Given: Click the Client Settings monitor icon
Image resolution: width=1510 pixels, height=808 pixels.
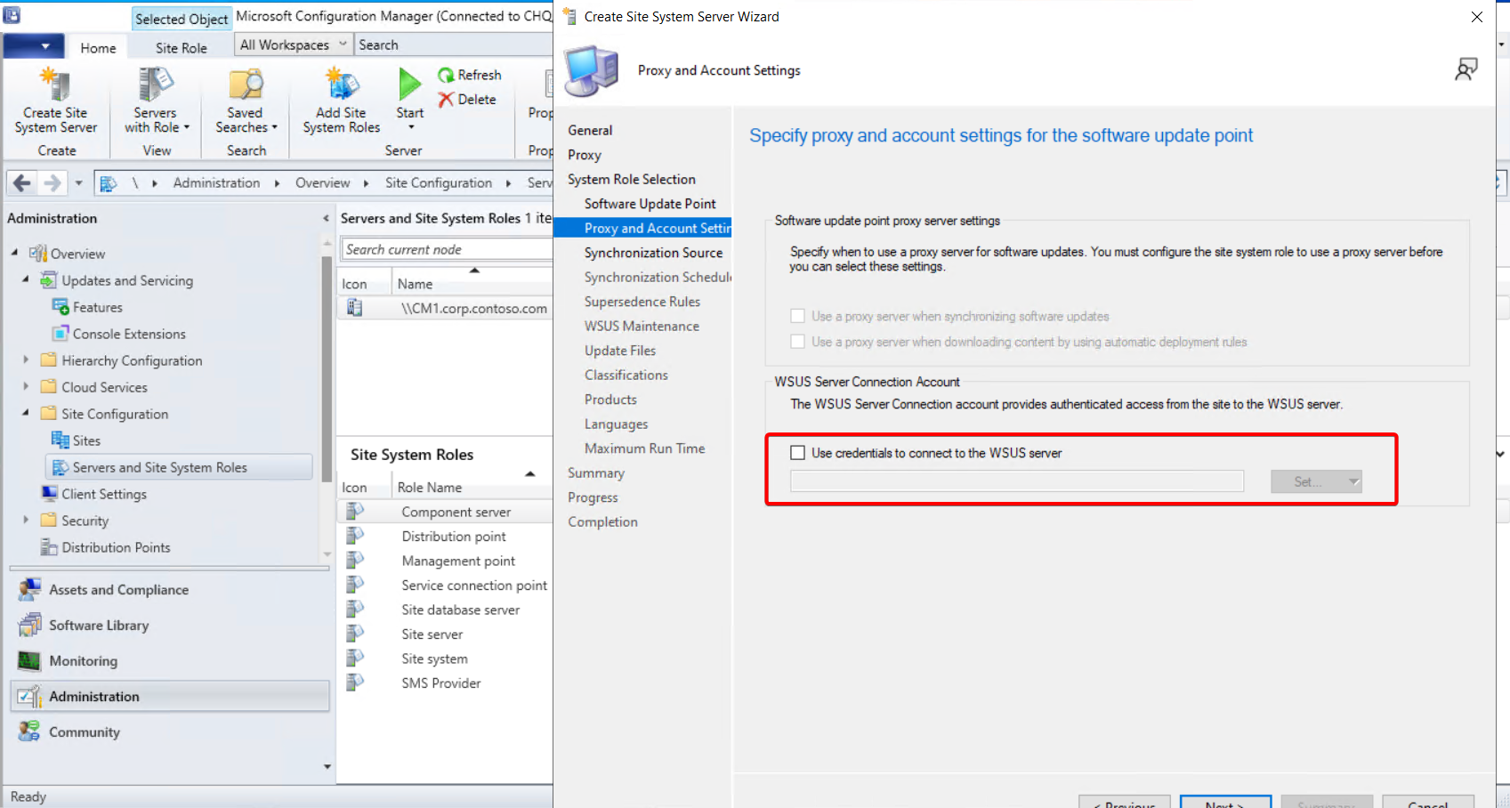Looking at the screenshot, I should coord(50,494).
